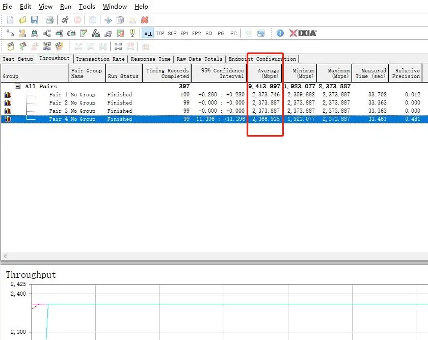The height and width of the screenshot is (340, 428).
Task: Collapse the All Pairs group tree node
Action: [18, 87]
